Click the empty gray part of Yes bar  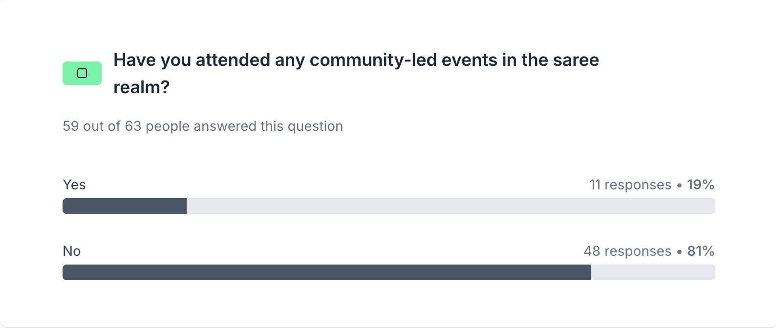pyautogui.click(x=450, y=206)
